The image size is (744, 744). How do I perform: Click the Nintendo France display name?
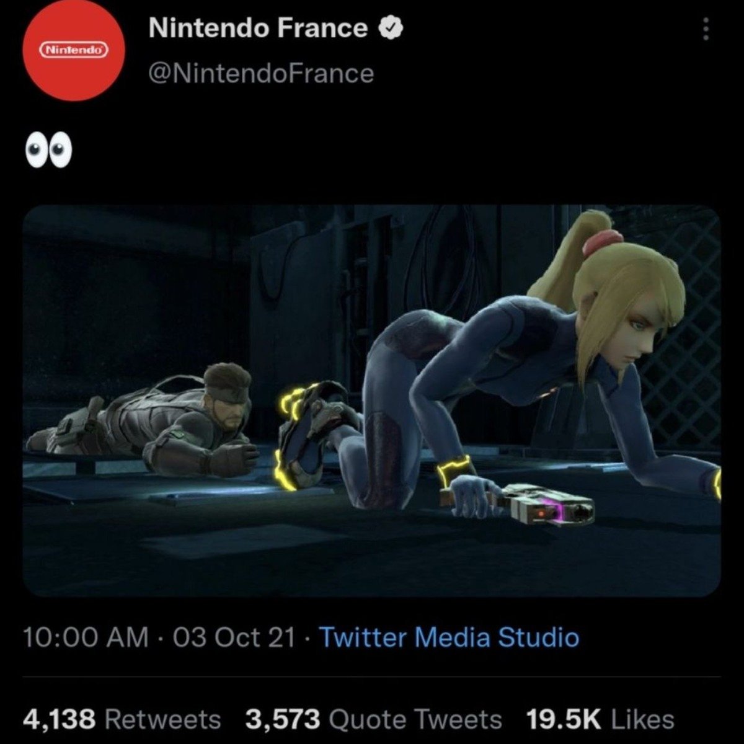pyautogui.click(x=258, y=28)
